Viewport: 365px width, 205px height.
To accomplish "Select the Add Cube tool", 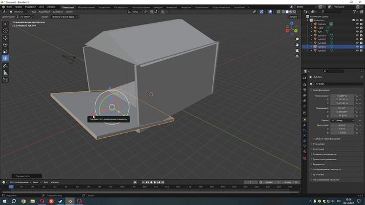I will (5, 80).
